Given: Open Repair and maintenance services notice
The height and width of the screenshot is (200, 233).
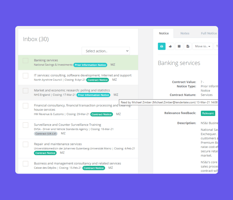Looking at the screenshot, I should click(58, 144).
